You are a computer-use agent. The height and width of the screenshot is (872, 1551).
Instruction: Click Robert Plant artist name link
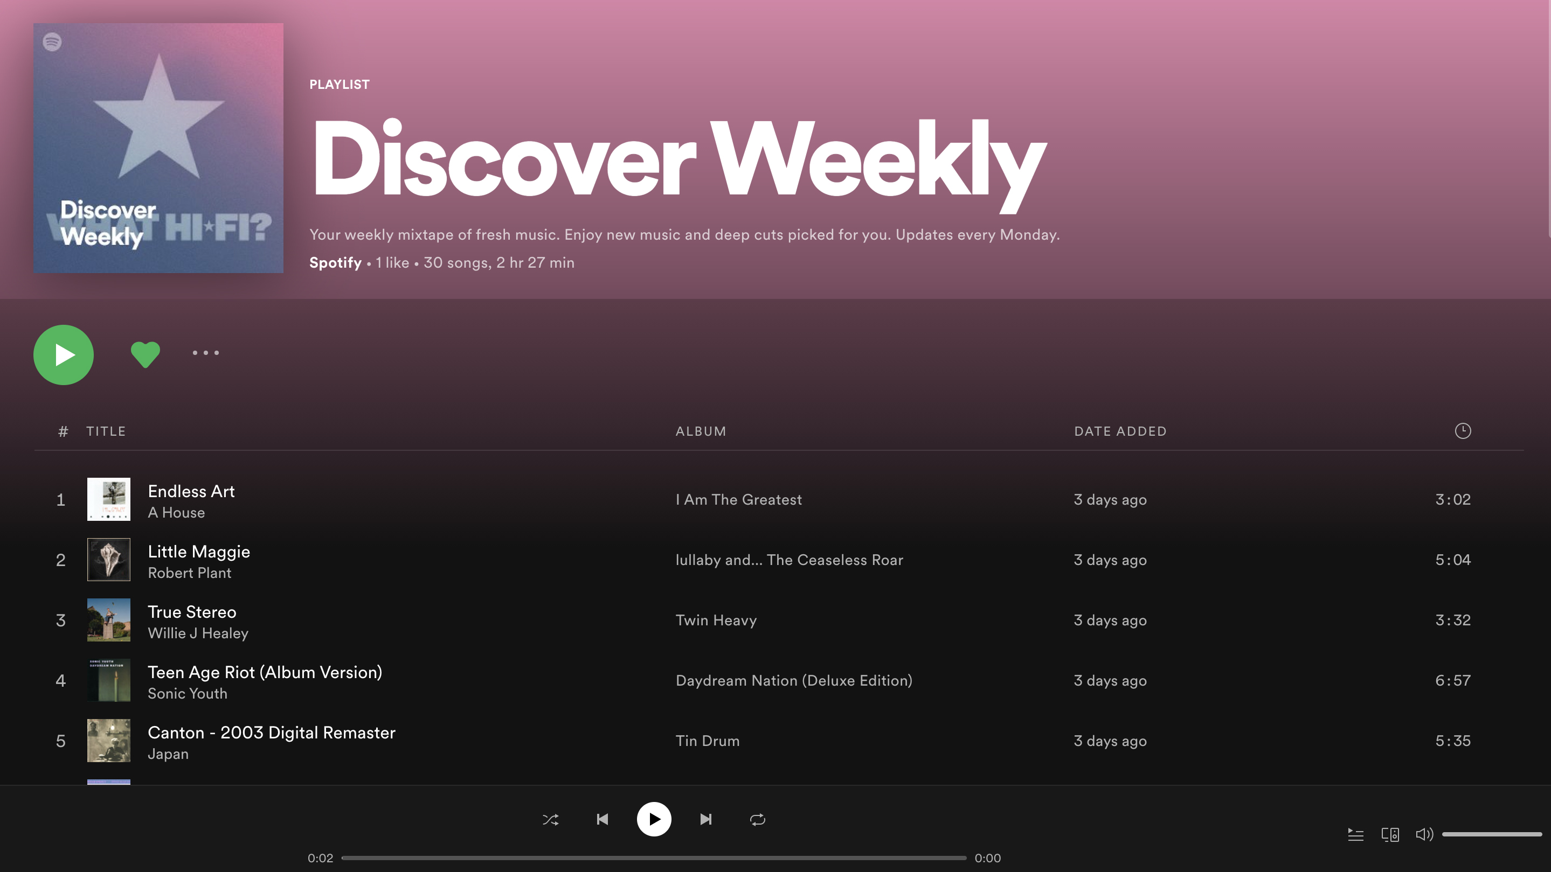tap(189, 573)
